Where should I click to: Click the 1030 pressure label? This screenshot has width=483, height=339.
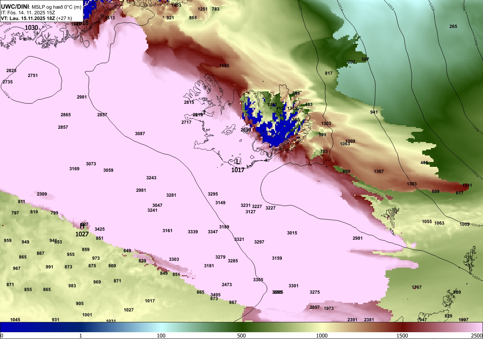click(x=31, y=28)
